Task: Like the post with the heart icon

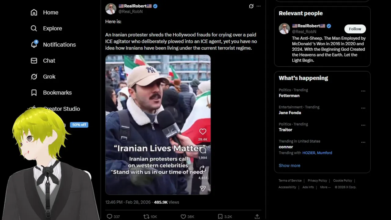Action: point(183,216)
